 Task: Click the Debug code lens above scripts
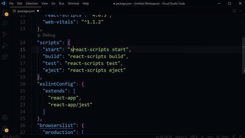coord(49,35)
